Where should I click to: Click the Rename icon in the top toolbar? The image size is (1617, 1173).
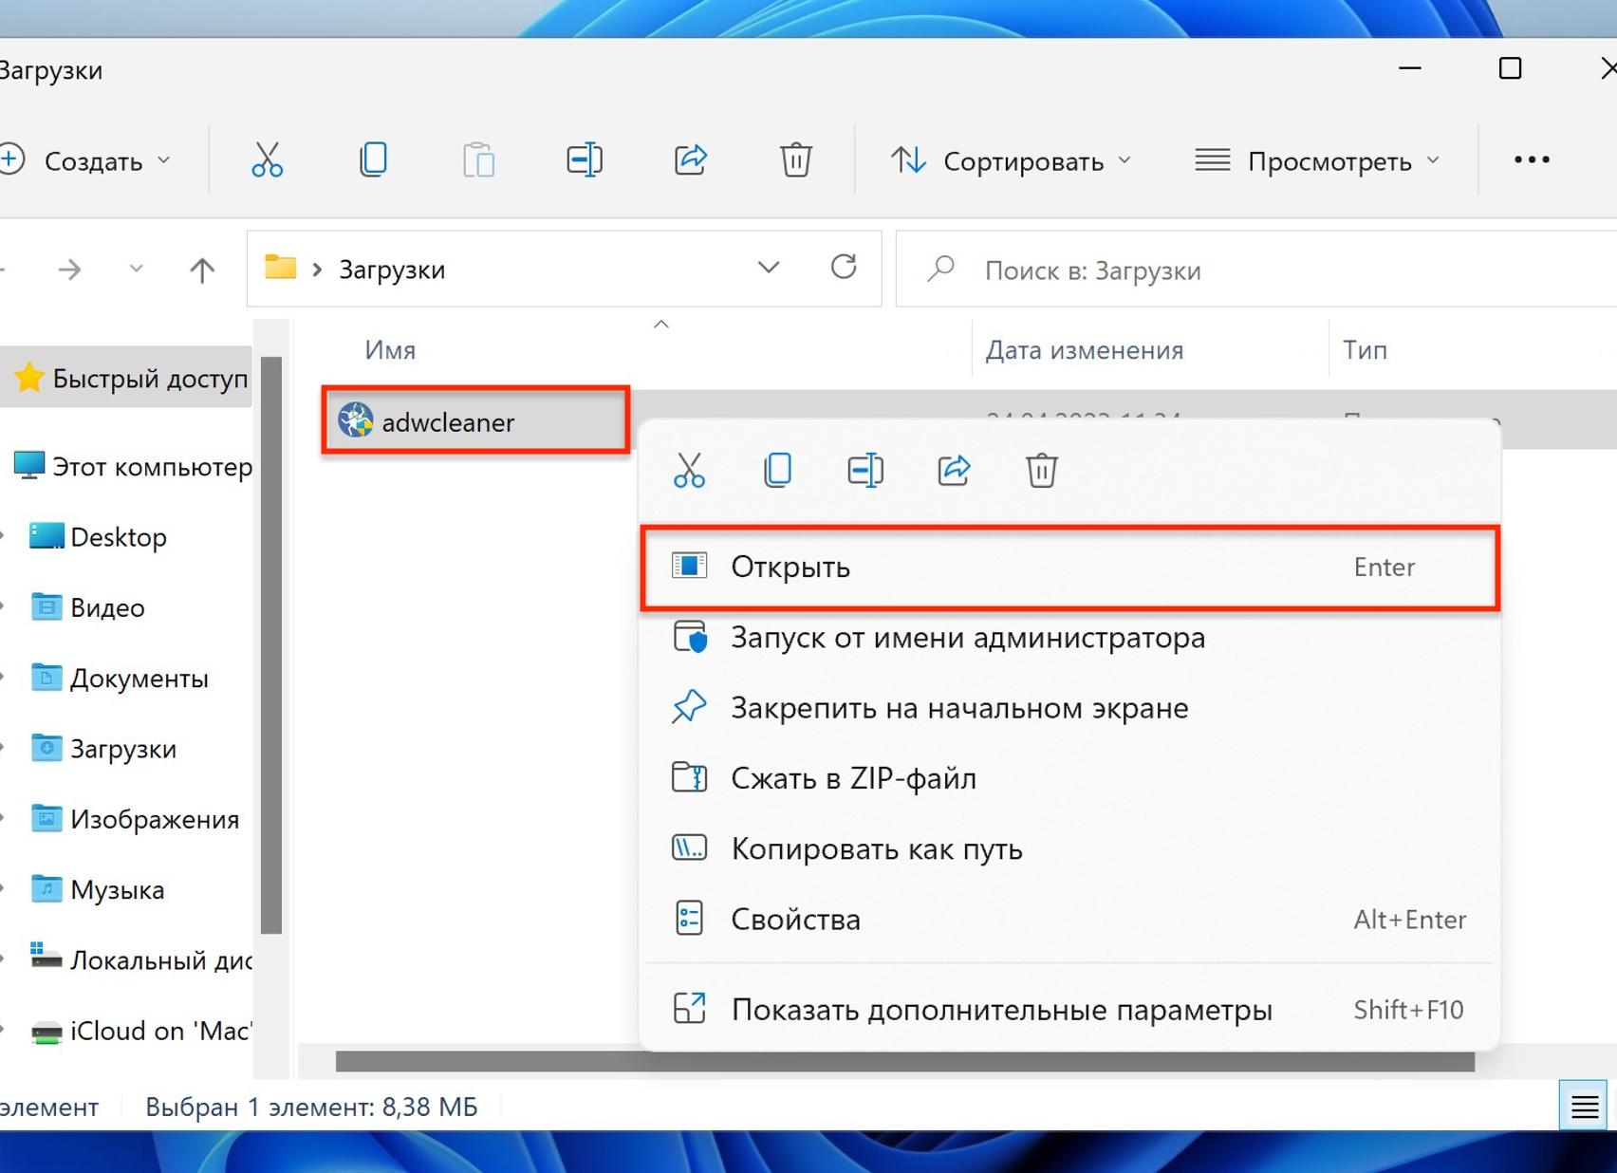pos(585,159)
